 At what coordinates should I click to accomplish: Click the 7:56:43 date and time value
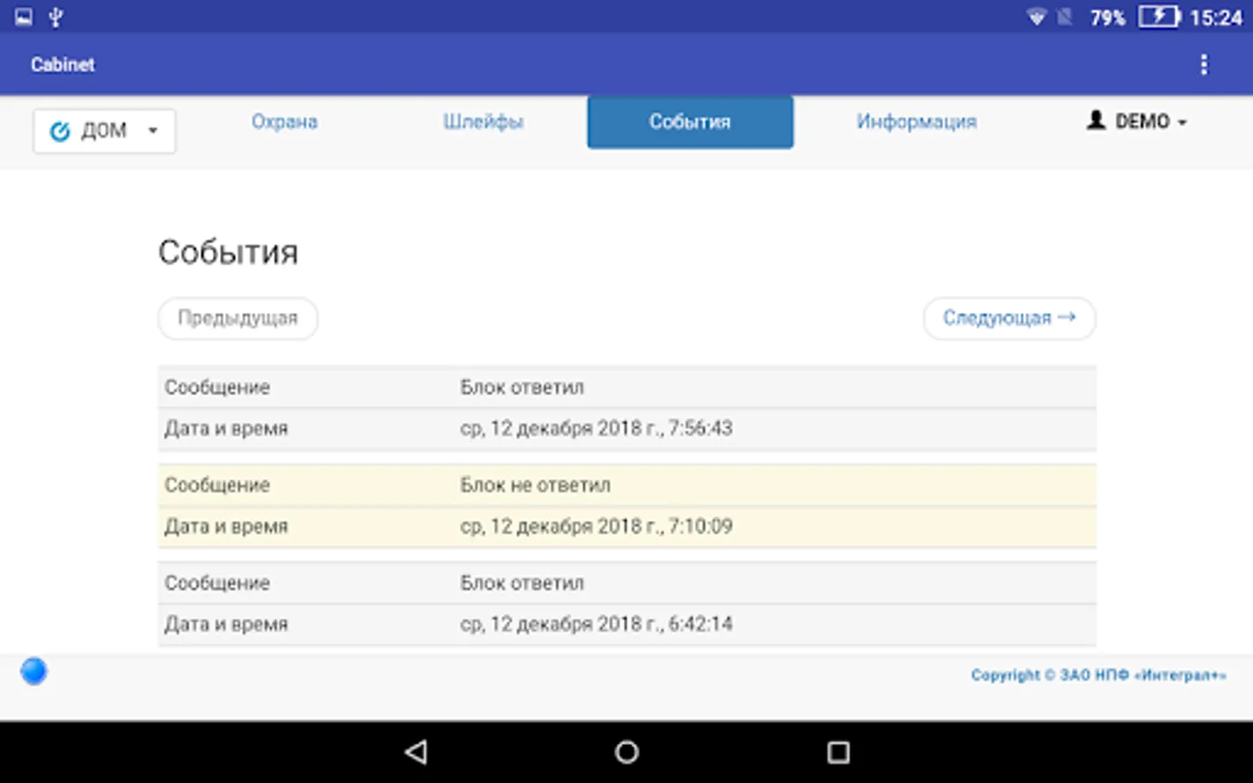pos(596,428)
